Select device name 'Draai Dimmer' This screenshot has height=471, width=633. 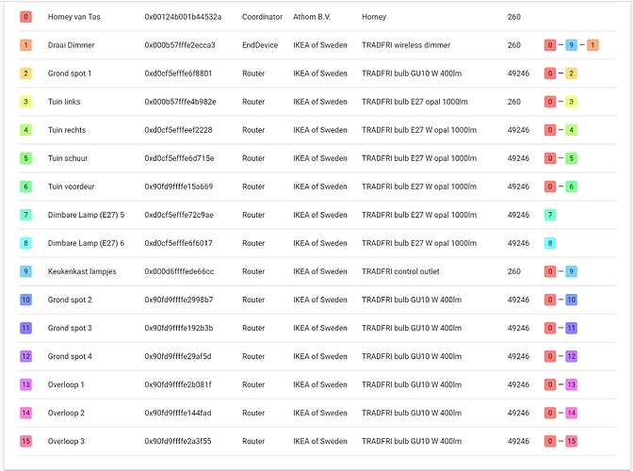tap(71, 45)
